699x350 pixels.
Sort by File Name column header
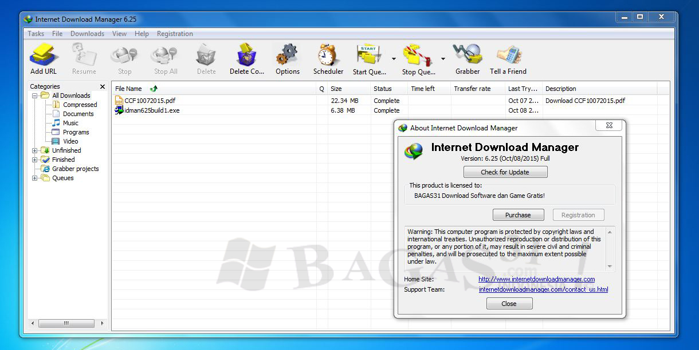pos(214,89)
